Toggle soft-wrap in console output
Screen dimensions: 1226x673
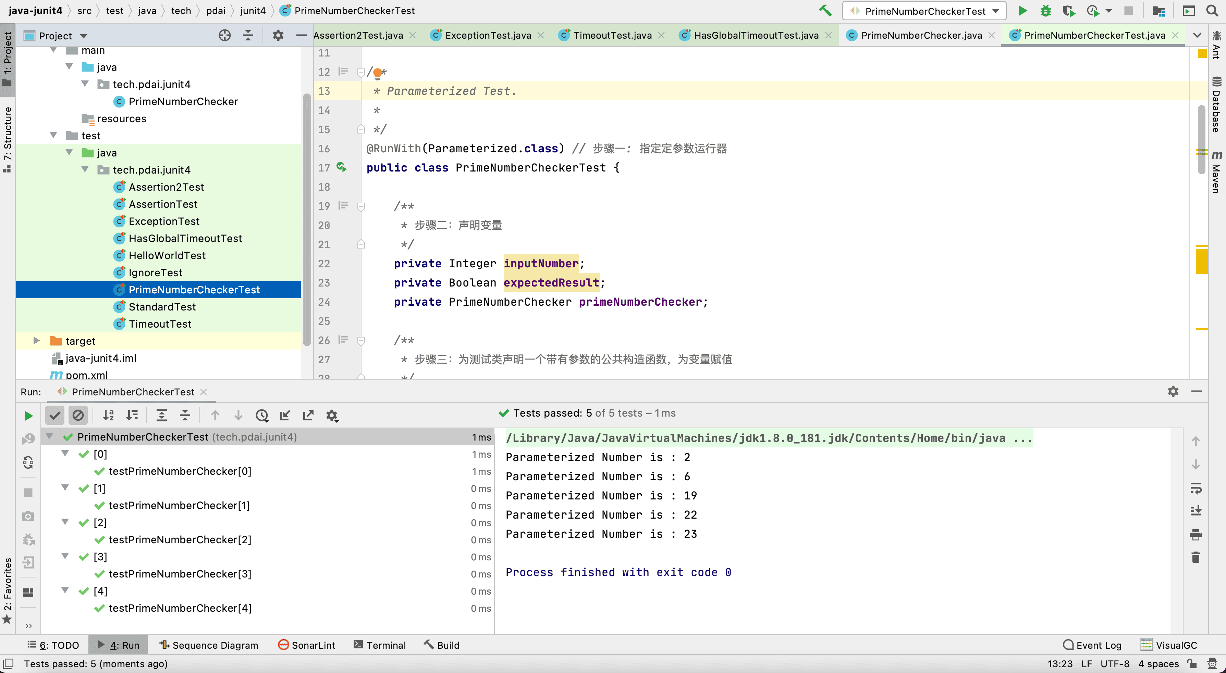(1196, 488)
